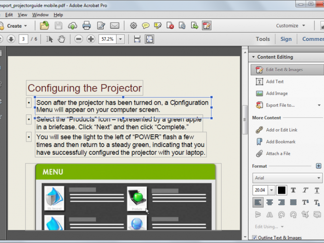
Task: Click the font size value field
Action: click(260, 190)
